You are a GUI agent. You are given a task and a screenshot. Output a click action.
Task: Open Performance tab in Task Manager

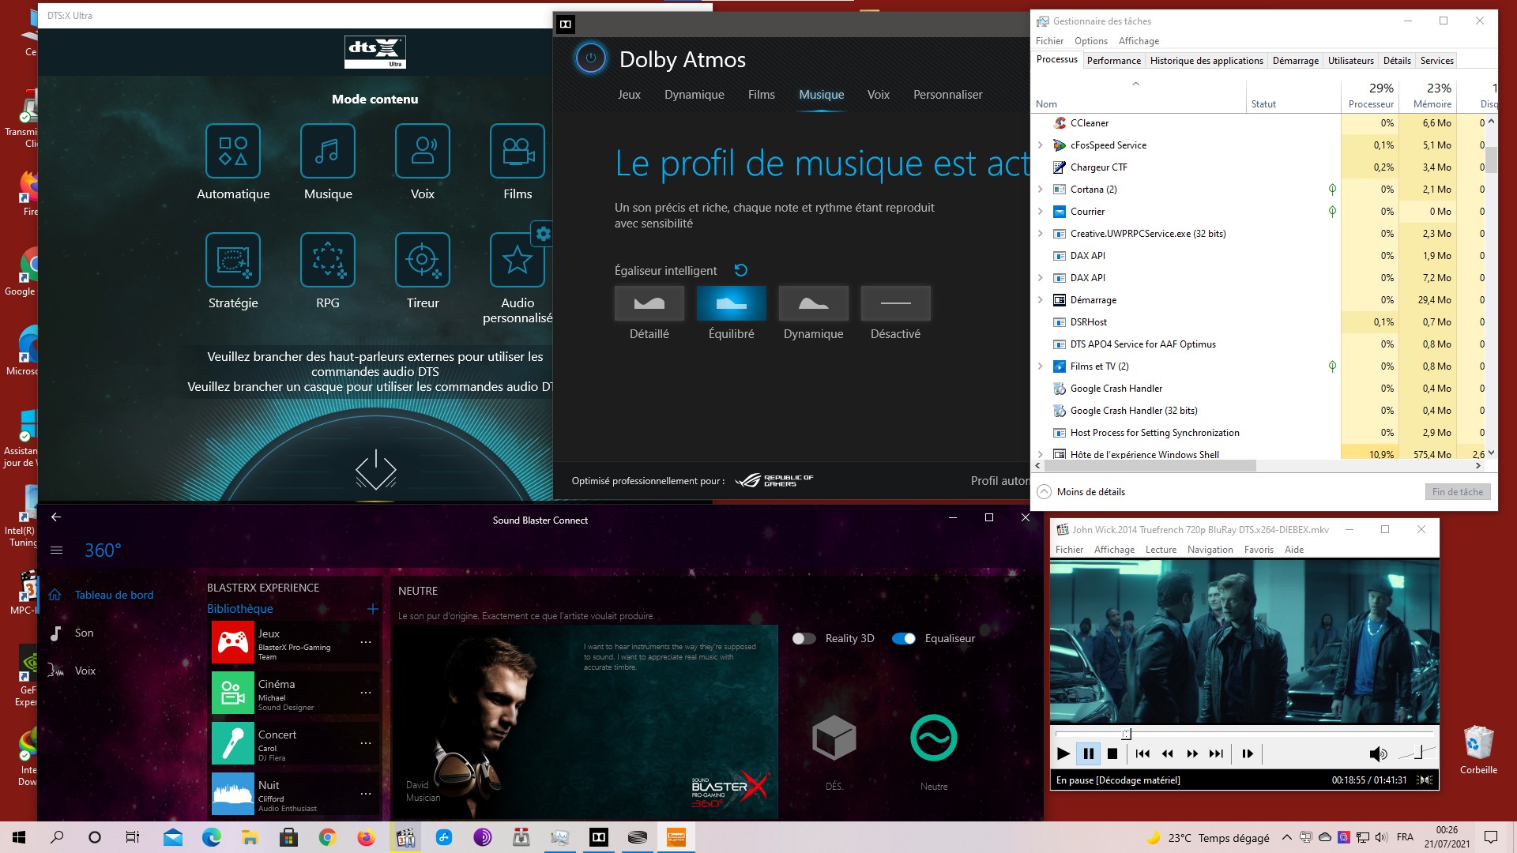pos(1114,61)
